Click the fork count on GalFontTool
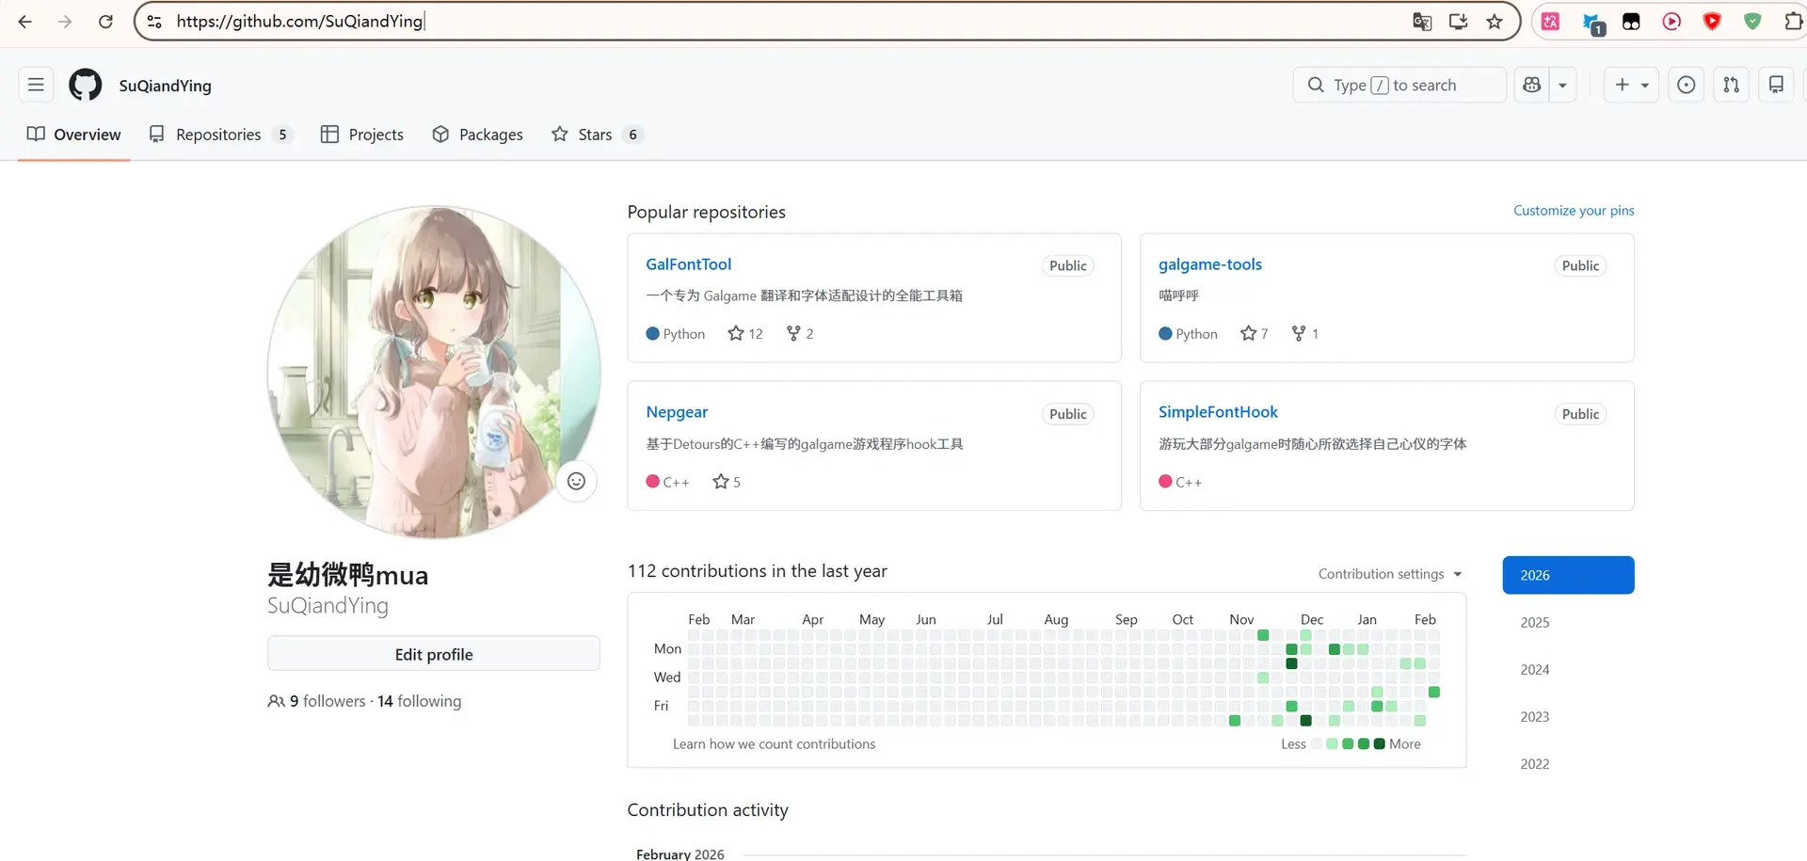1807x861 pixels. point(800,334)
